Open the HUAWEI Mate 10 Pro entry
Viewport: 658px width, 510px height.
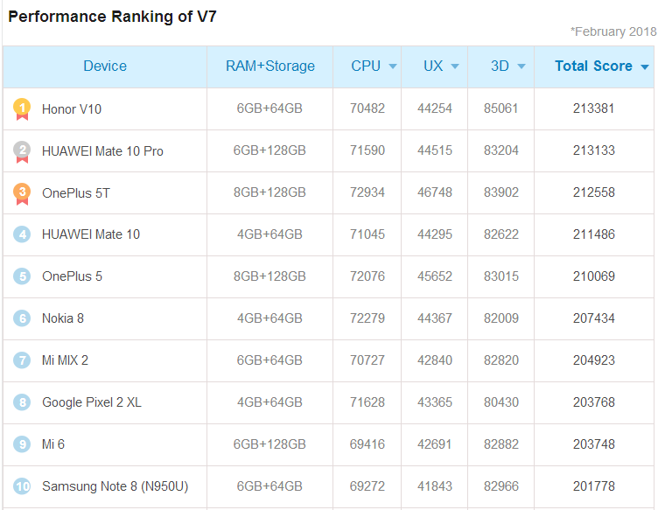[x=102, y=151]
